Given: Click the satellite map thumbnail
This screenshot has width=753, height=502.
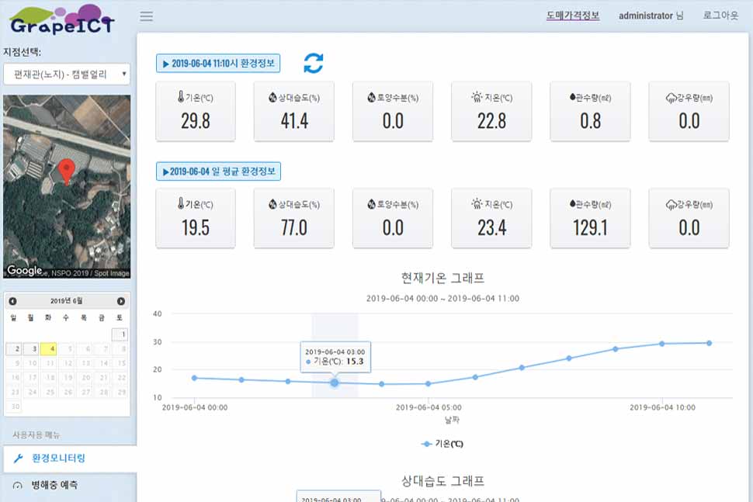Looking at the screenshot, I should (67, 187).
